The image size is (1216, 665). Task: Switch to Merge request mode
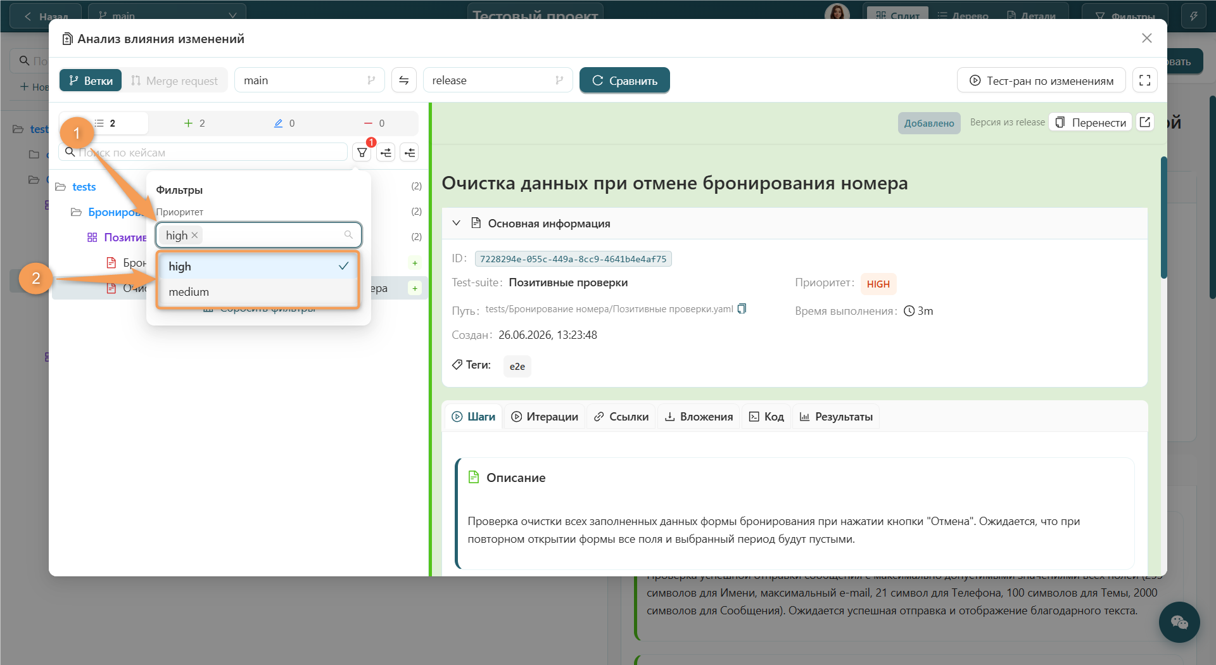pos(174,80)
